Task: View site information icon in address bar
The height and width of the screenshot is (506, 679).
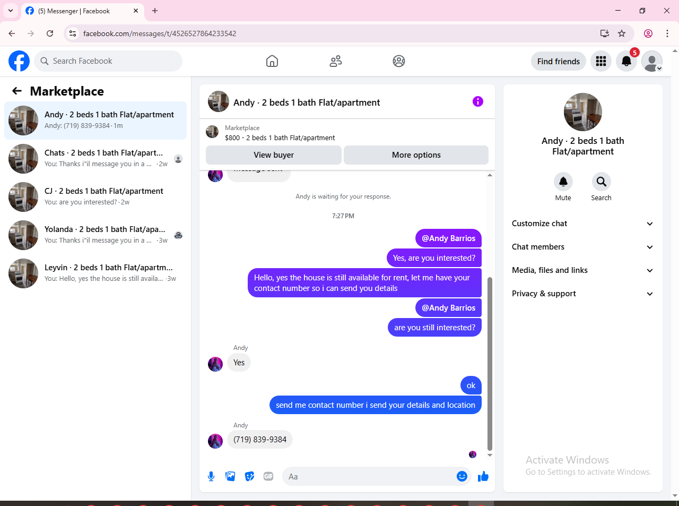Action: click(x=73, y=33)
